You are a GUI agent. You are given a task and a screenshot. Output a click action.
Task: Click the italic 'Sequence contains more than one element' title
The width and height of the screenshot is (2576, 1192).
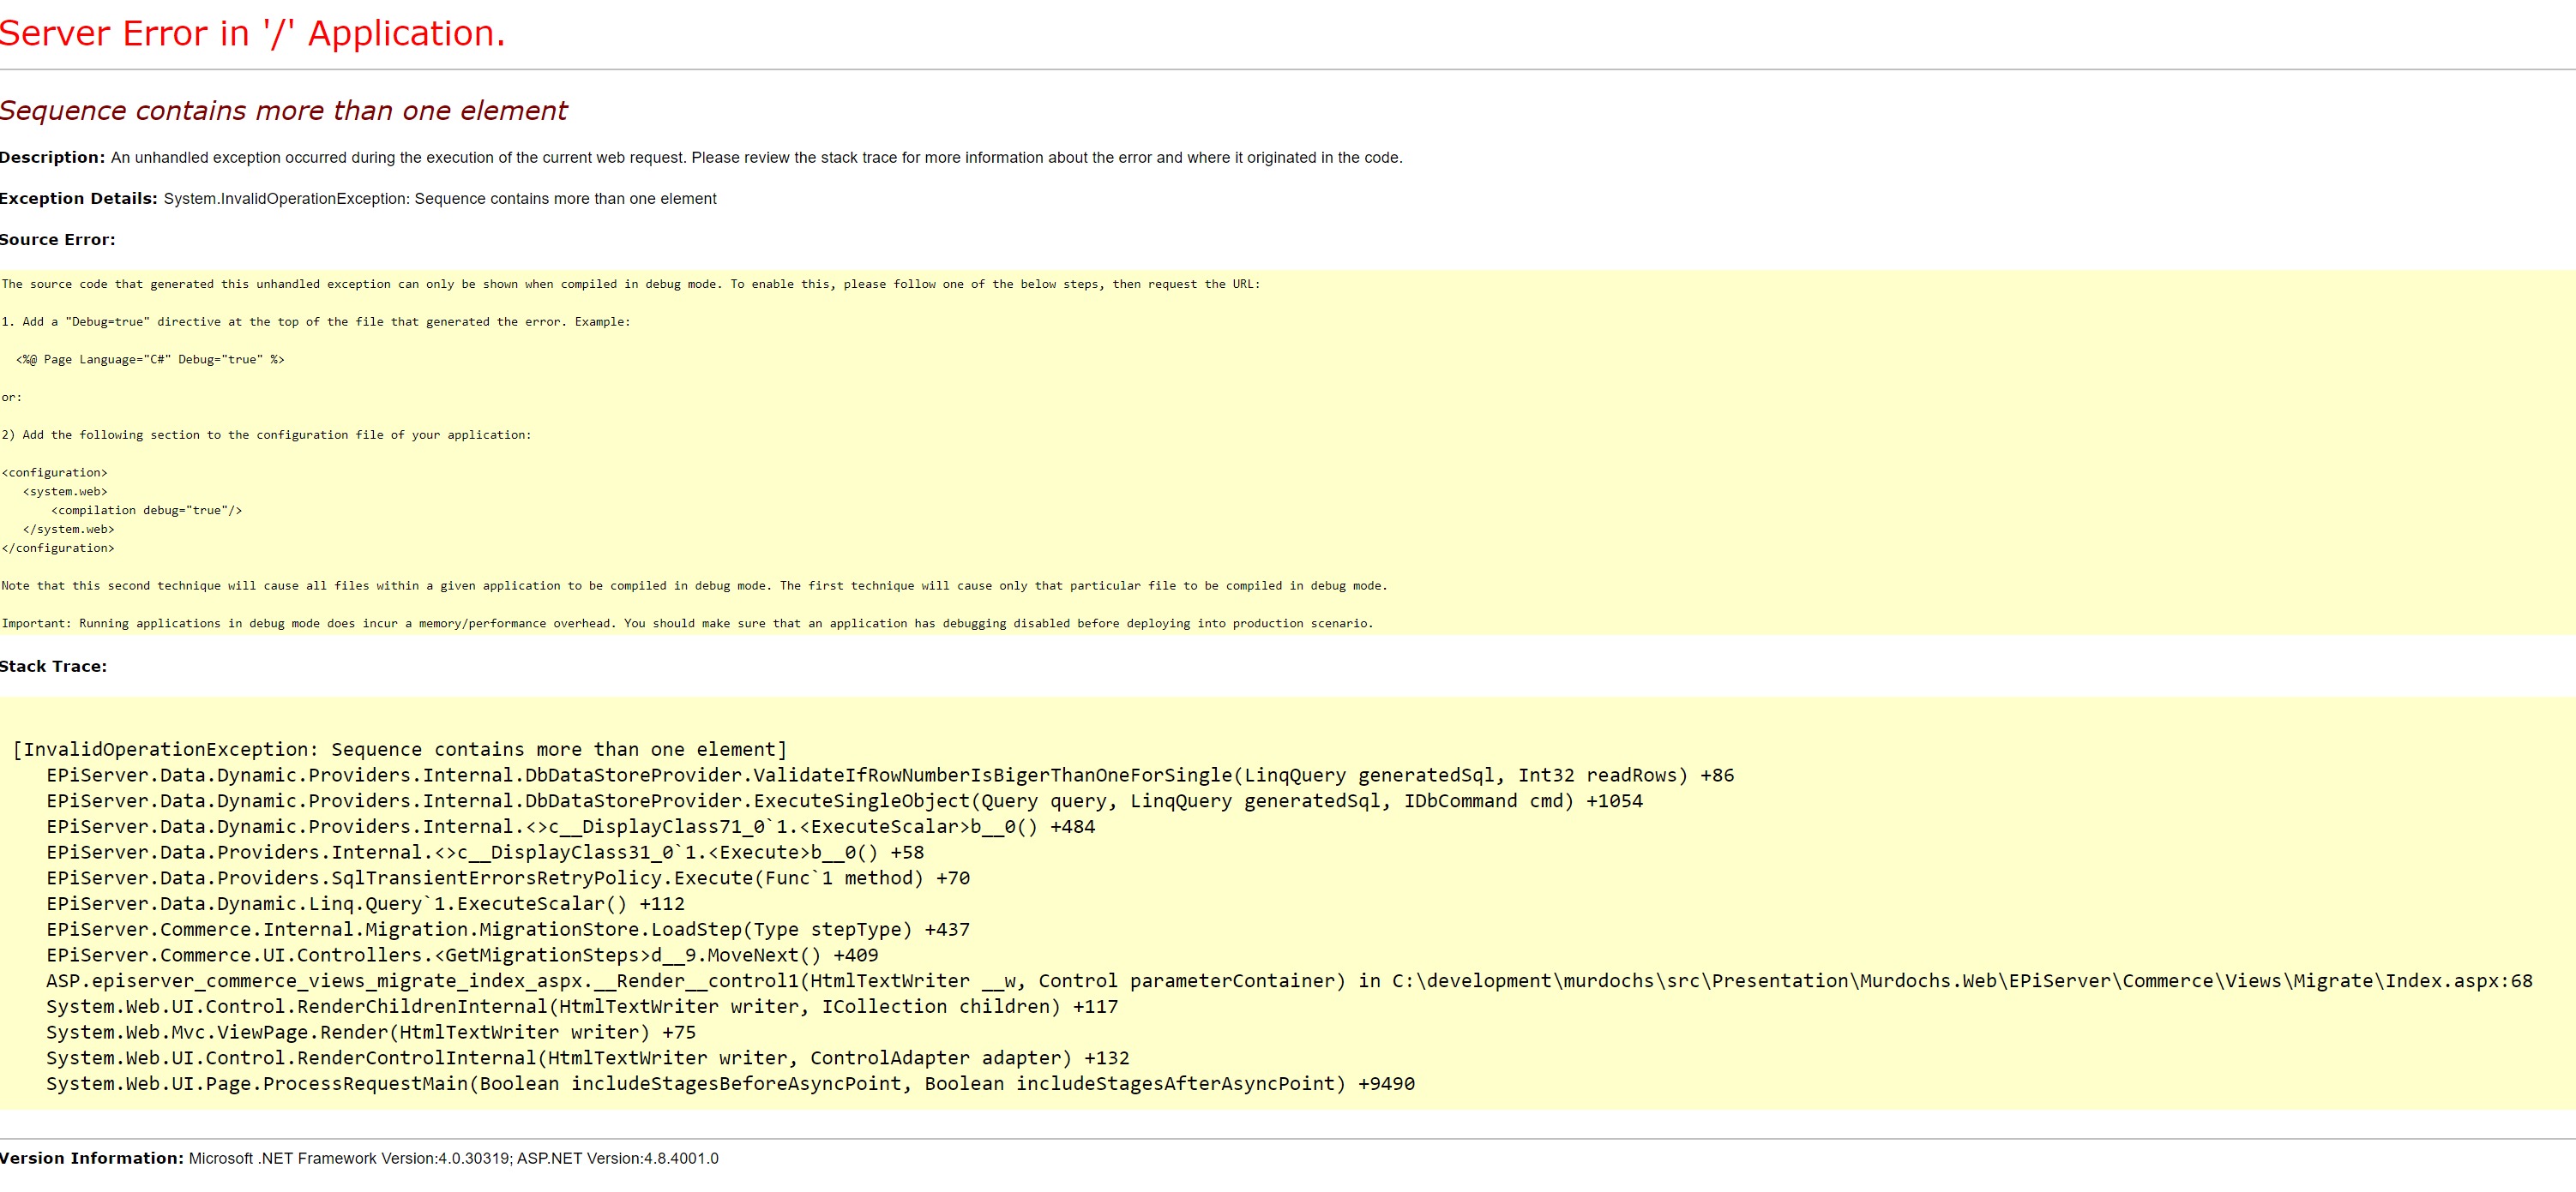pyautogui.click(x=283, y=111)
